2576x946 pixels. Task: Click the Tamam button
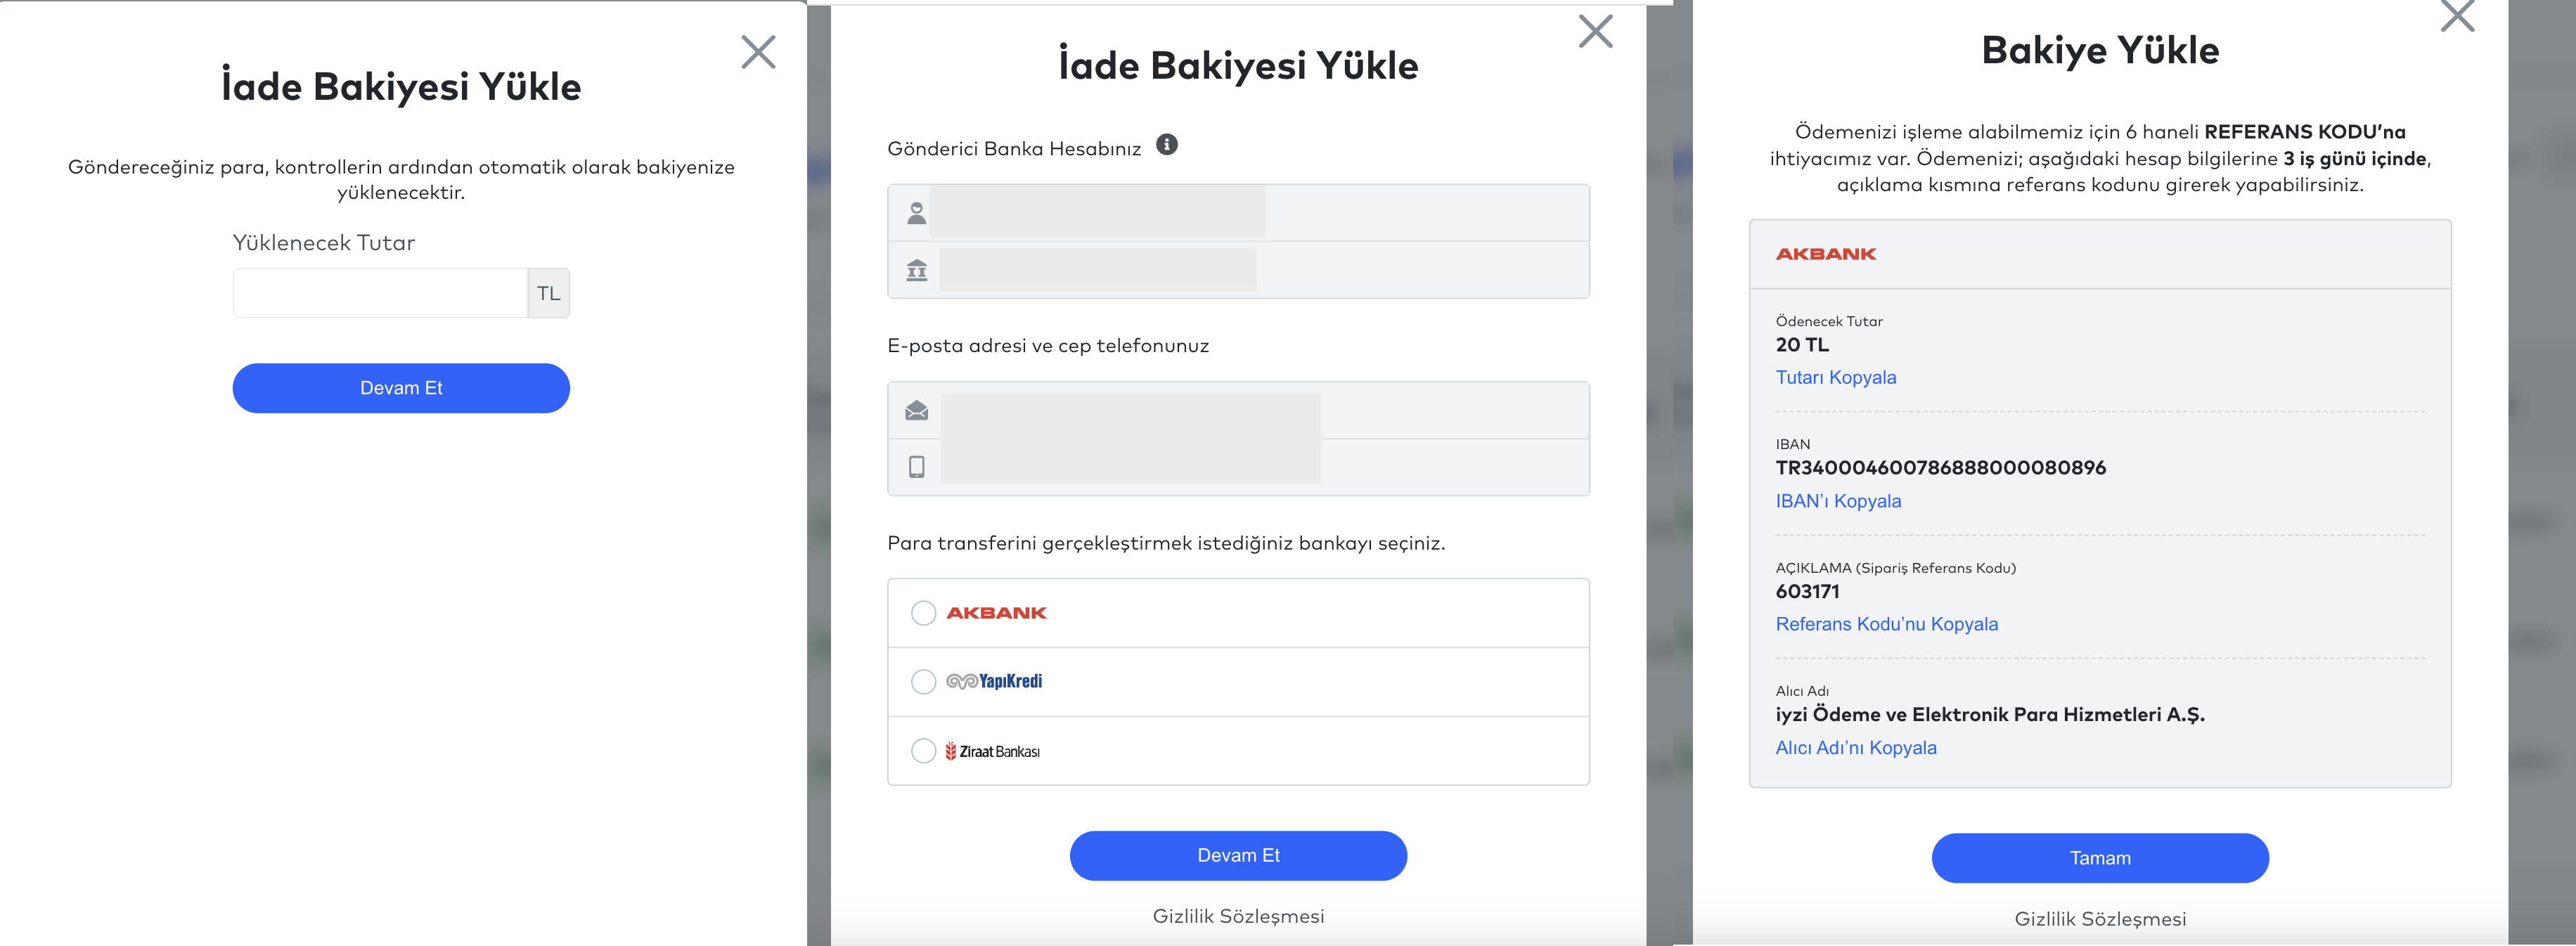pos(2100,858)
